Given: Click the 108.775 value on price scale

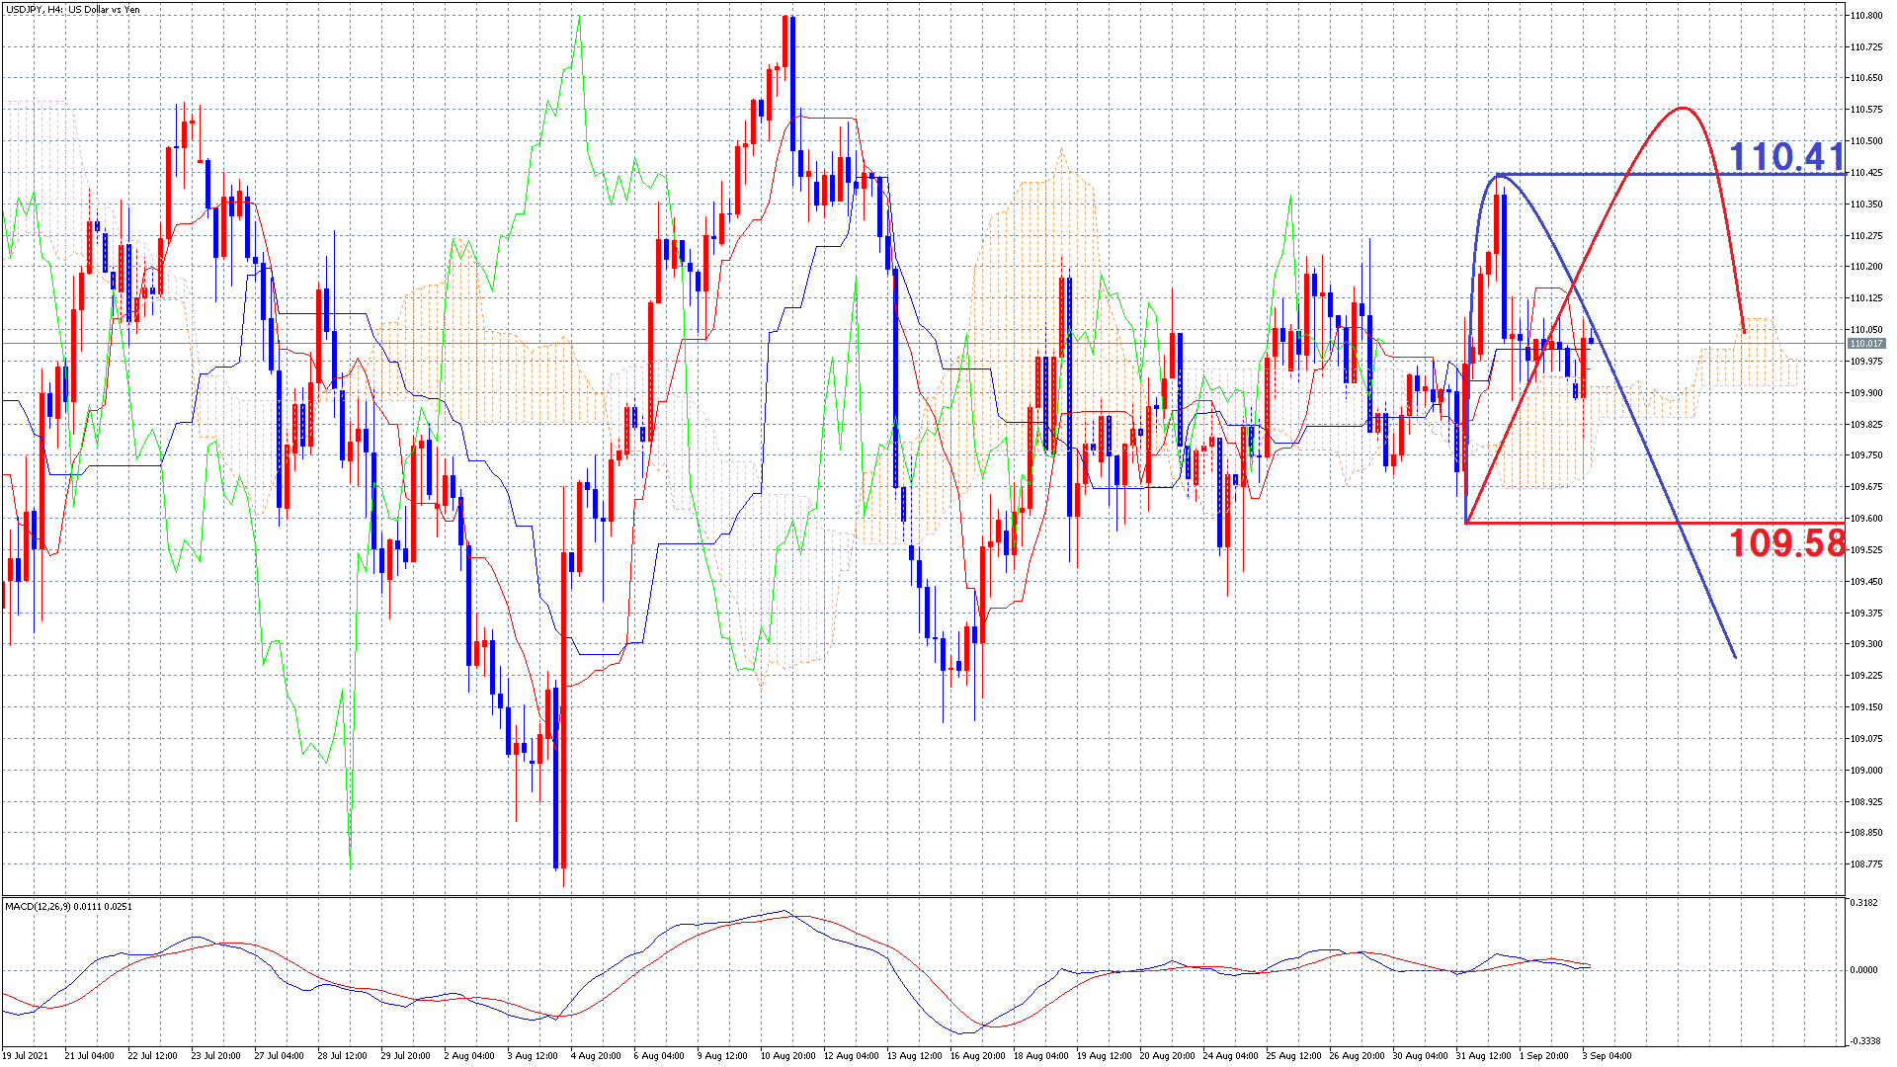Looking at the screenshot, I should click(x=1865, y=864).
